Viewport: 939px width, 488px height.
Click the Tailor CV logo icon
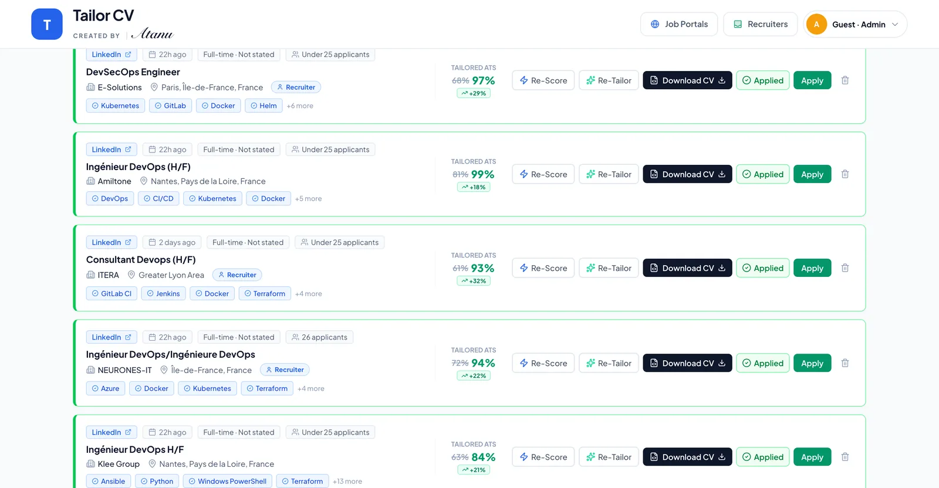coord(47,24)
